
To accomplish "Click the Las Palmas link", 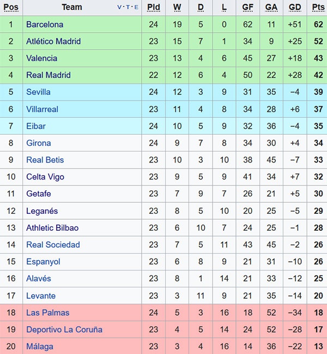I will (x=48, y=313).
